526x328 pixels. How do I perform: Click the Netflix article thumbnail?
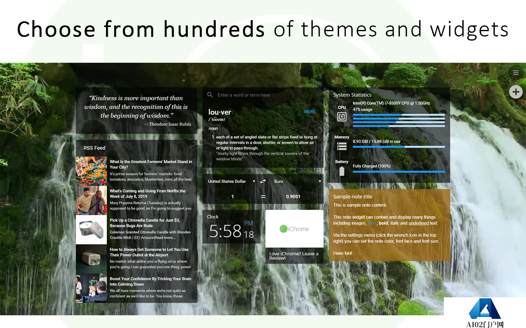[x=91, y=200]
